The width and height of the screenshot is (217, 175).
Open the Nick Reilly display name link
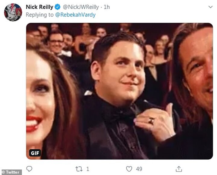39,7
